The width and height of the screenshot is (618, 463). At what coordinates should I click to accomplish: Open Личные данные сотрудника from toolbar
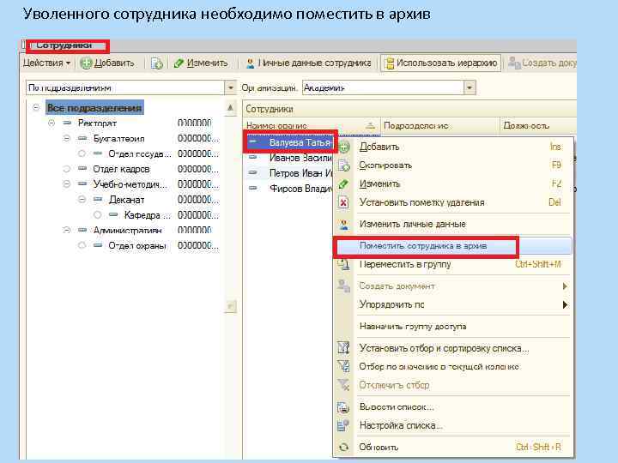point(308,63)
